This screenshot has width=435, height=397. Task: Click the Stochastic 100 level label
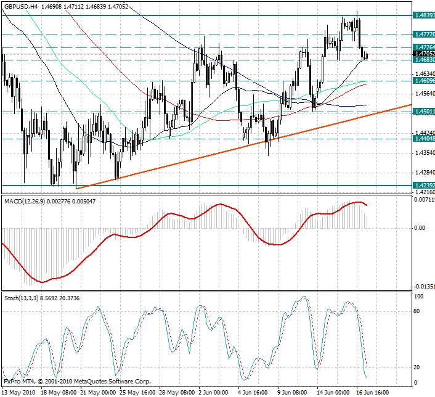(x=418, y=297)
